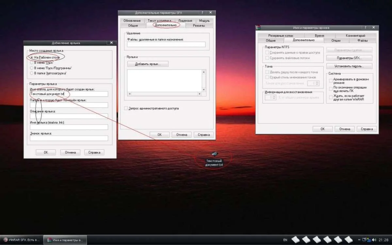Click Справка in archive parameters dialog

coord(367,129)
